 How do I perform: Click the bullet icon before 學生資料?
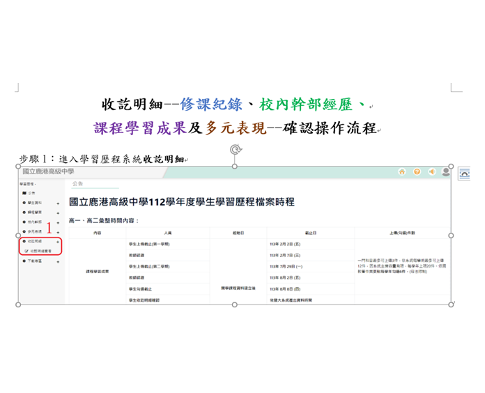pyautogui.click(x=24, y=203)
